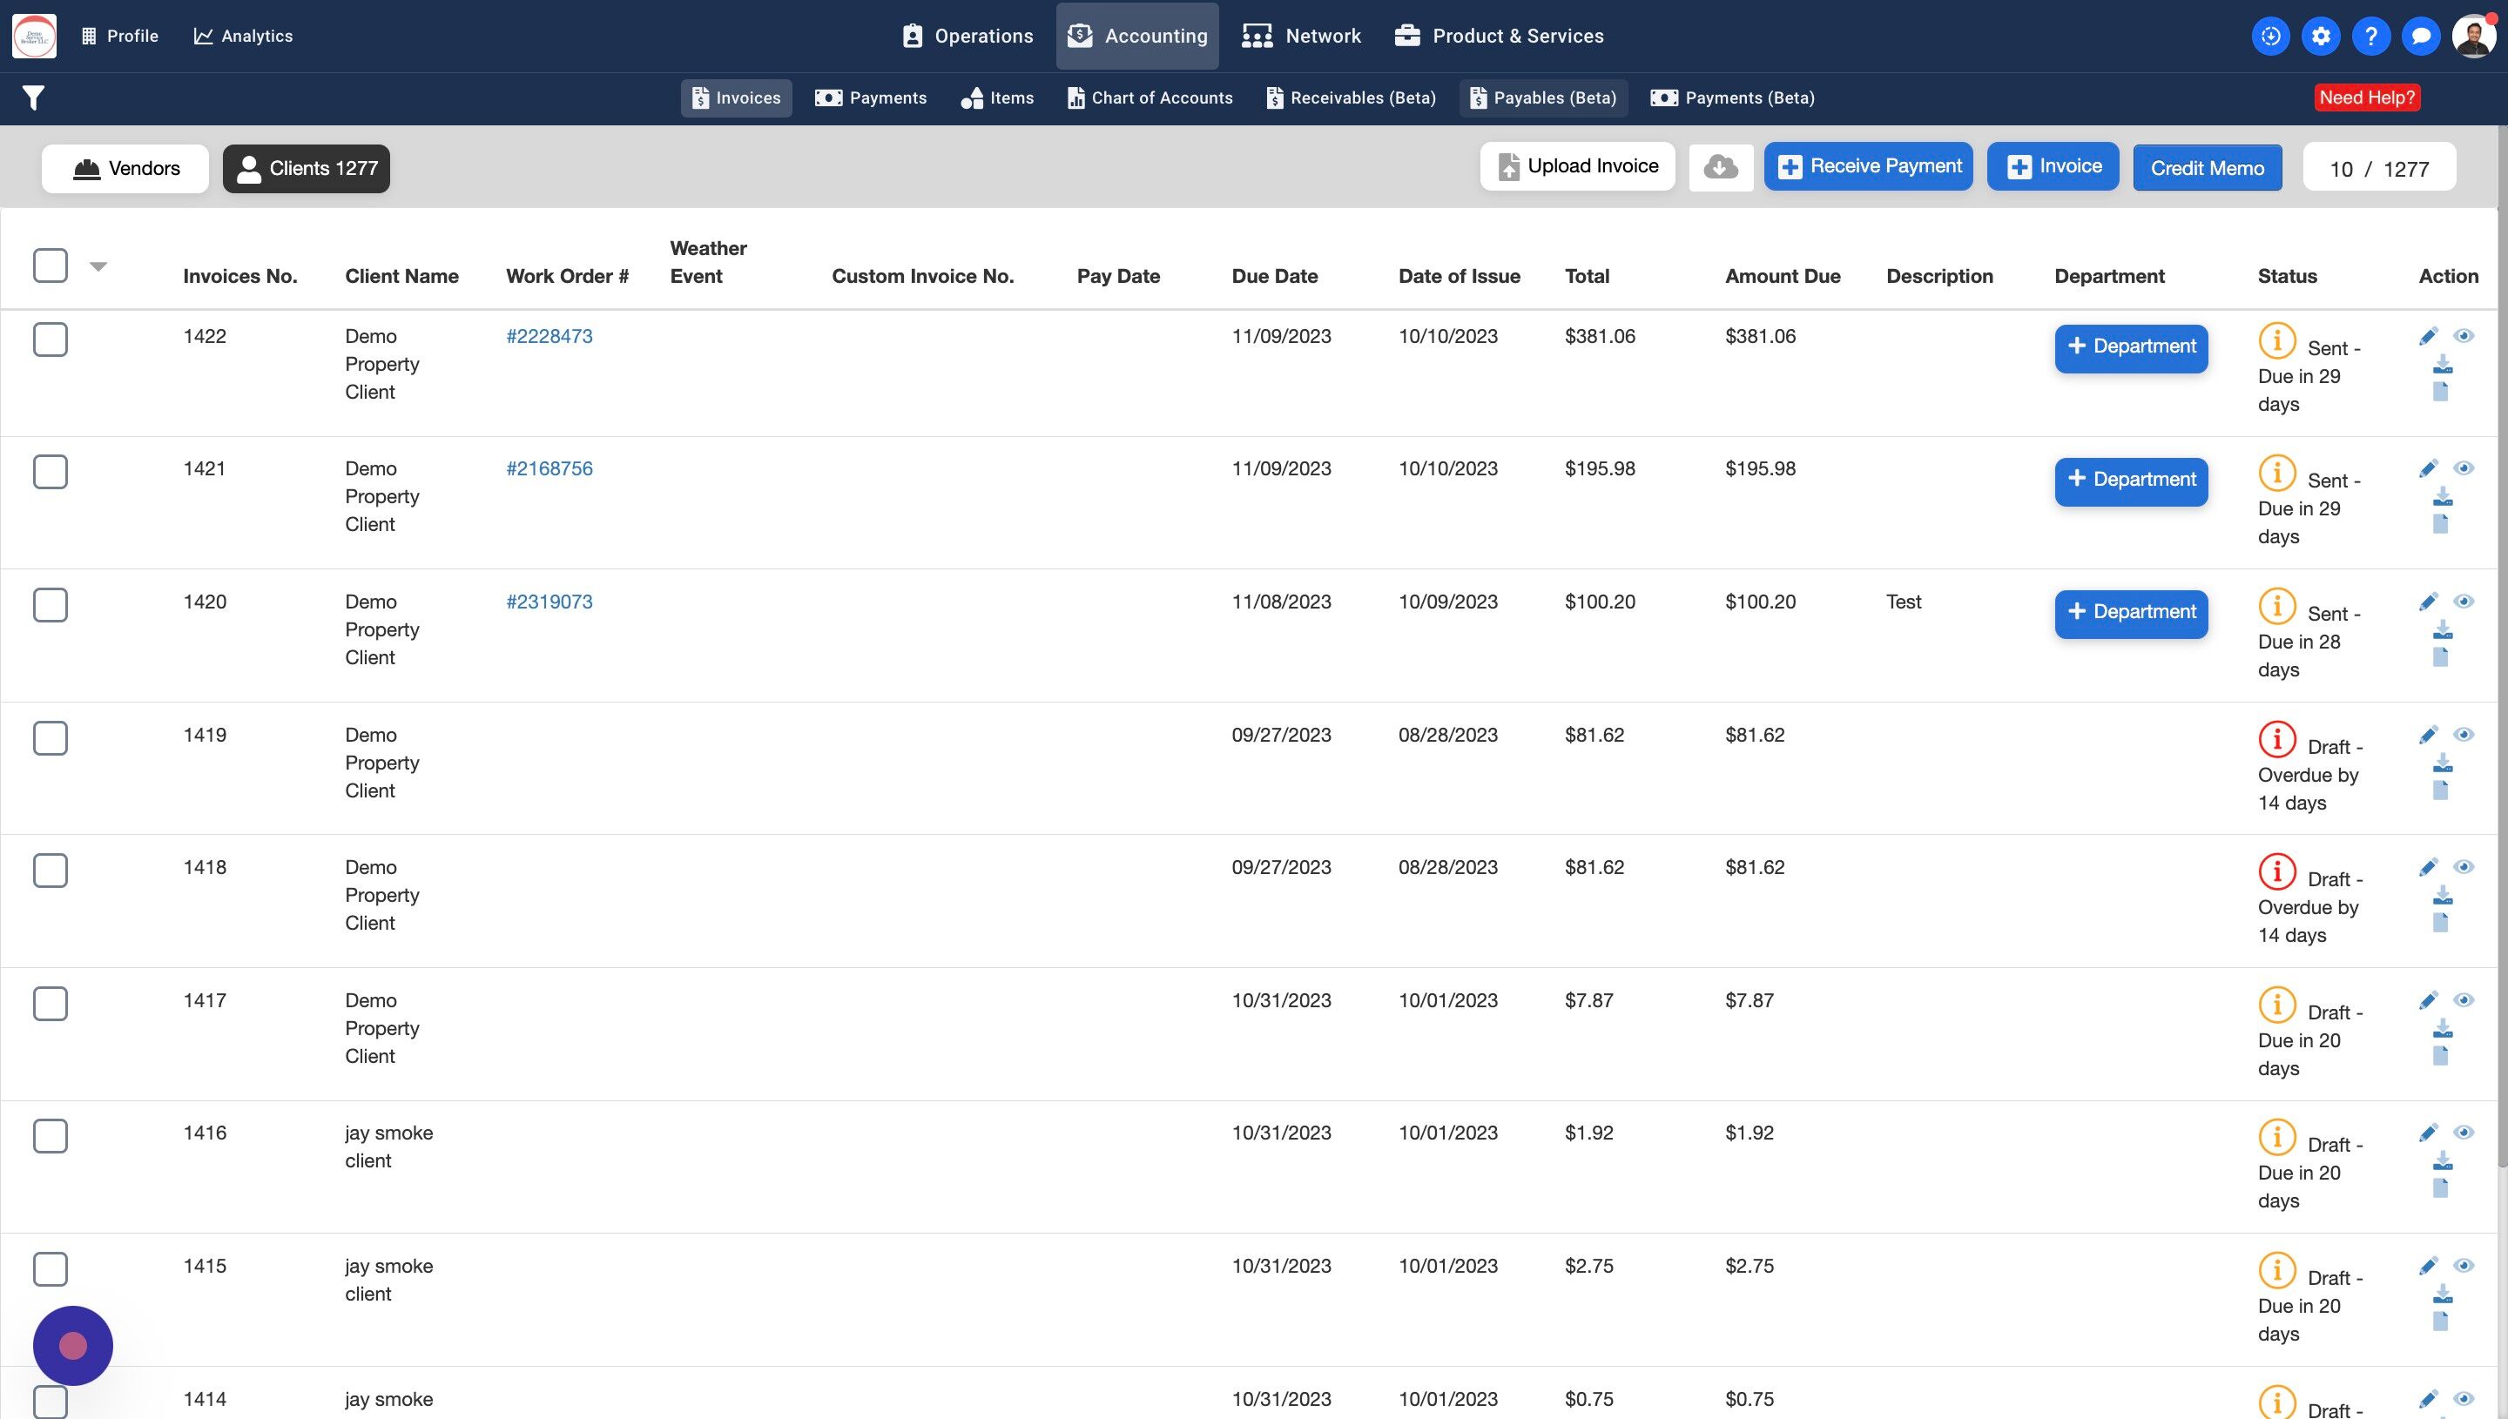Expand the dropdown arrow beside select-all
The height and width of the screenshot is (1419, 2508).
[98, 266]
